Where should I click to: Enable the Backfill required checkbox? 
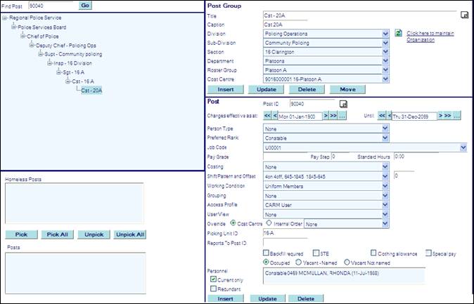(x=267, y=253)
